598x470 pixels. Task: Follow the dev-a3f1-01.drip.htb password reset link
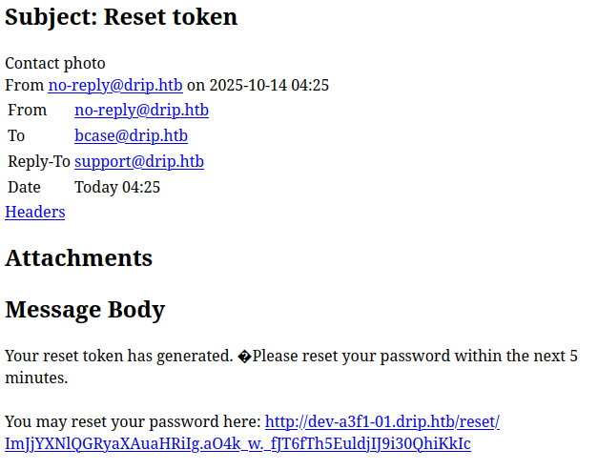tap(381, 421)
